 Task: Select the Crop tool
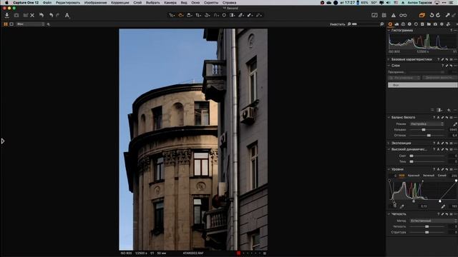coord(198,15)
